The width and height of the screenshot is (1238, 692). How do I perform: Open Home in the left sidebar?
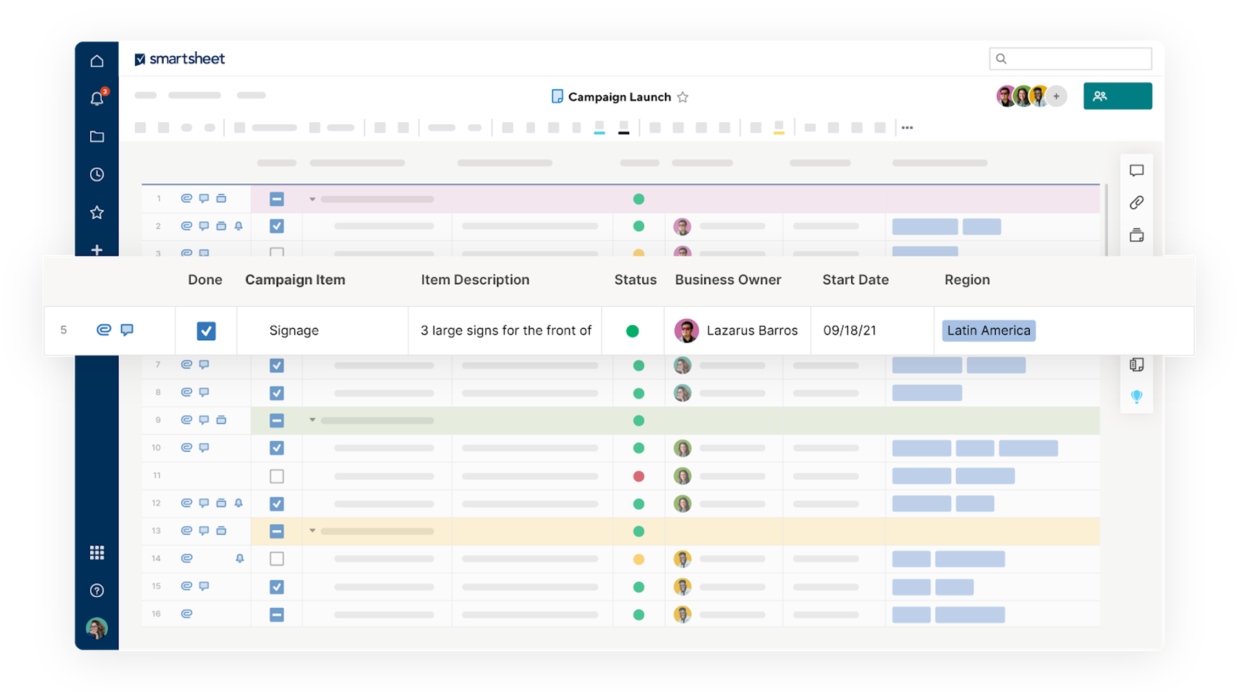coord(96,61)
